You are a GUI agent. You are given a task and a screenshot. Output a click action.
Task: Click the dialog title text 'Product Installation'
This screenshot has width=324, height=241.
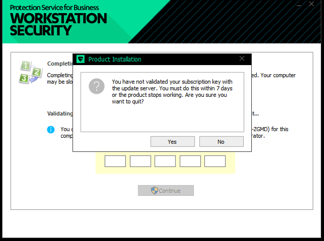(115, 59)
